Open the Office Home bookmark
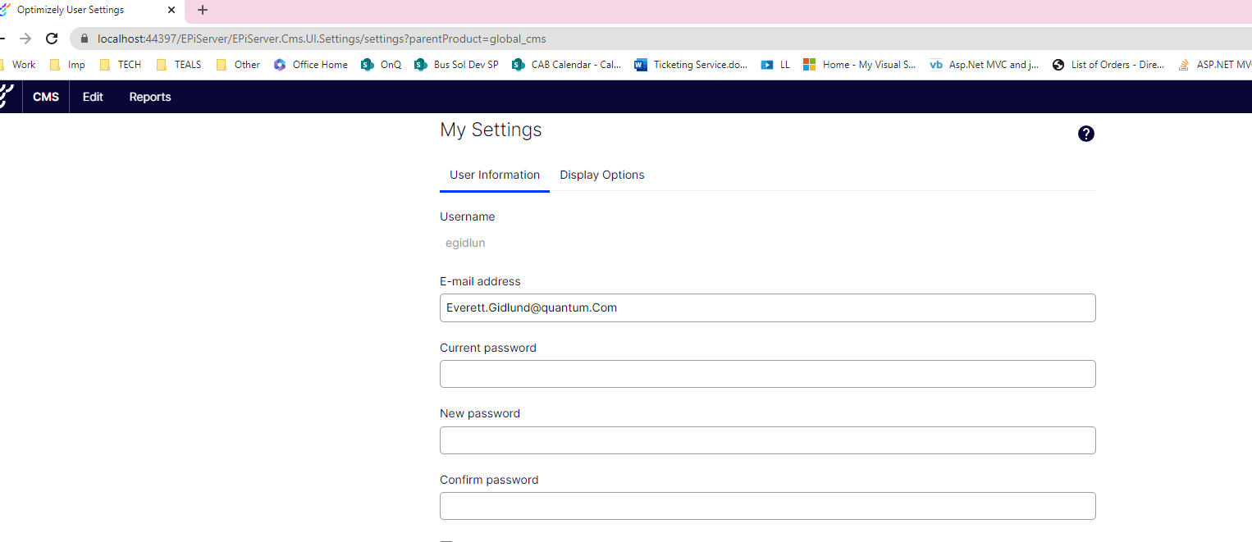Viewport: 1252px width, 542px height. pos(311,65)
